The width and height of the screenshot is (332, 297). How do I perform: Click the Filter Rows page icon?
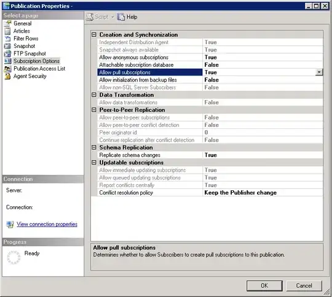click(x=7, y=39)
